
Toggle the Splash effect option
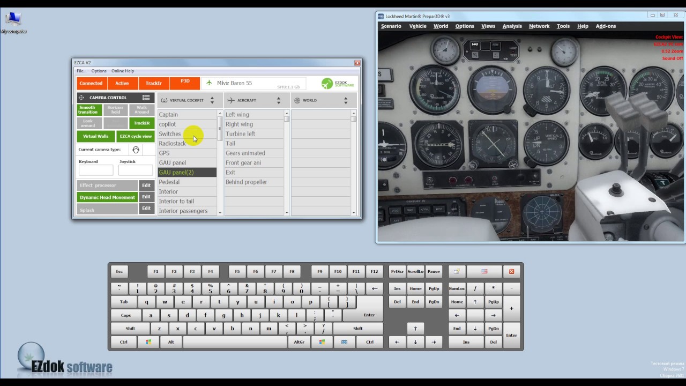pyautogui.click(x=107, y=210)
